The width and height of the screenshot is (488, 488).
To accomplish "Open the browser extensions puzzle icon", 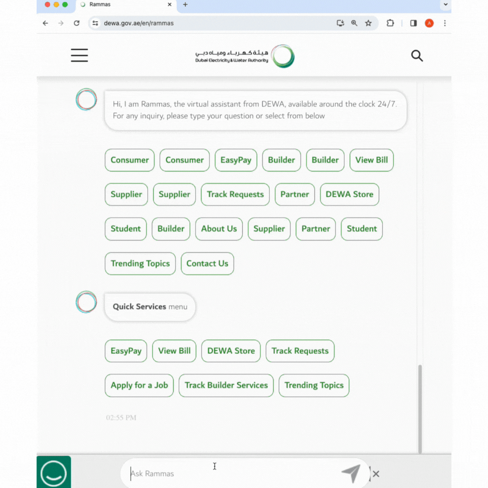I will click(390, 23).
